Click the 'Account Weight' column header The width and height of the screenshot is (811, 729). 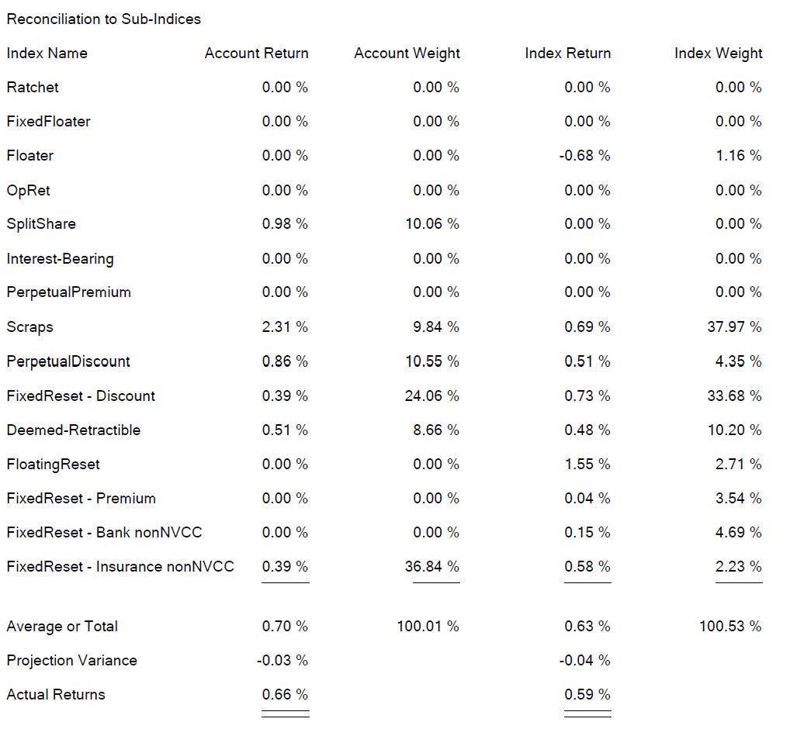coord(407,54)
